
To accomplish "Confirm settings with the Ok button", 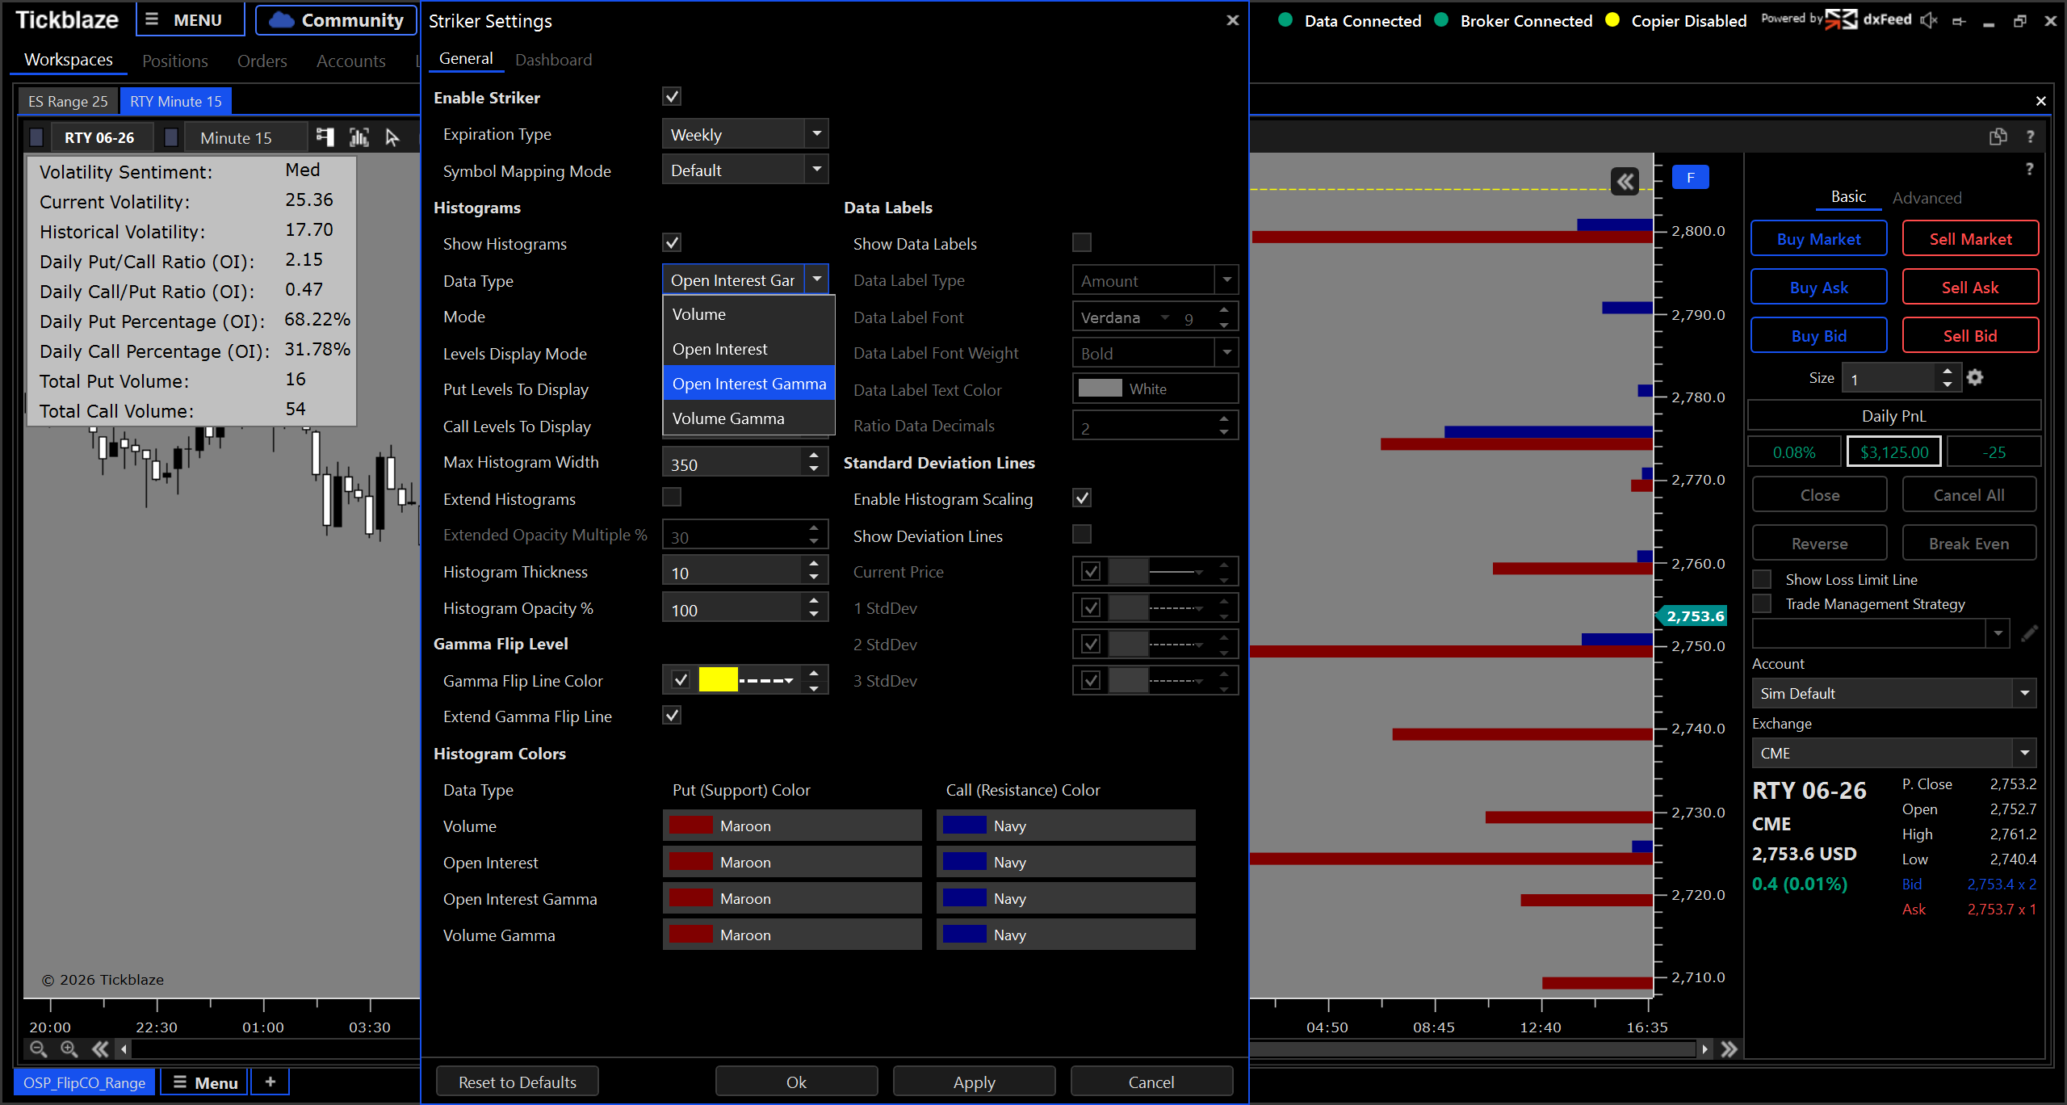I will pos(796,1082).
